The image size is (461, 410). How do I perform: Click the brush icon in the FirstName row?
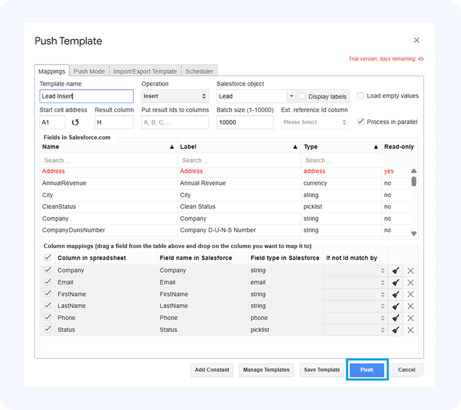pyautogui.click(x=396, y=294)
